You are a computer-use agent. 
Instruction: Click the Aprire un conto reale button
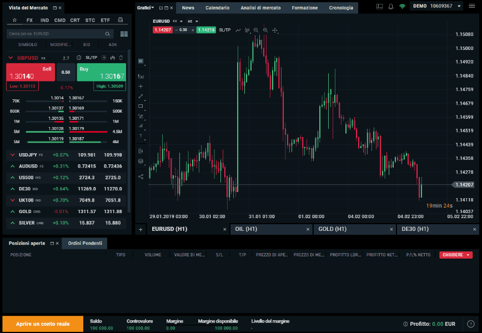point(42,324)
